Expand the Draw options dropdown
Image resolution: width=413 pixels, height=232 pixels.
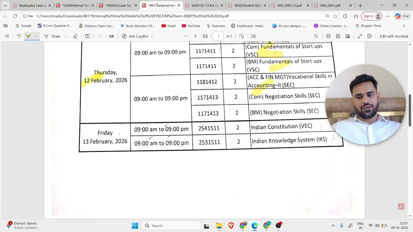coord(65,36)
